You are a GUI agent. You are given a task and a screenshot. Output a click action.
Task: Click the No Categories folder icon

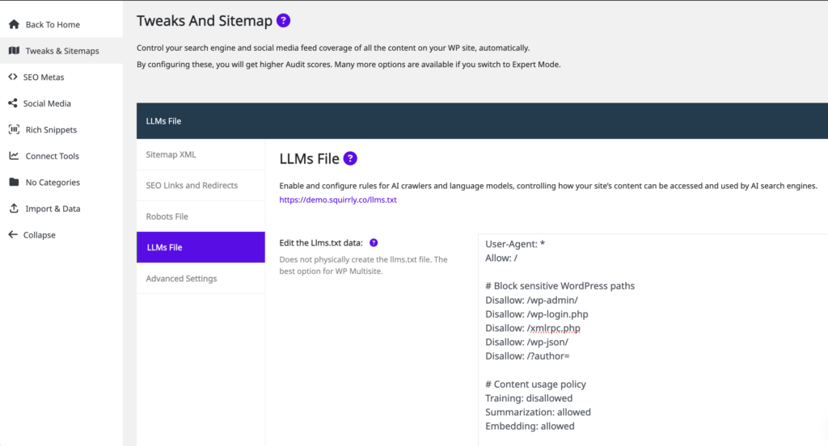coord(13,182)
